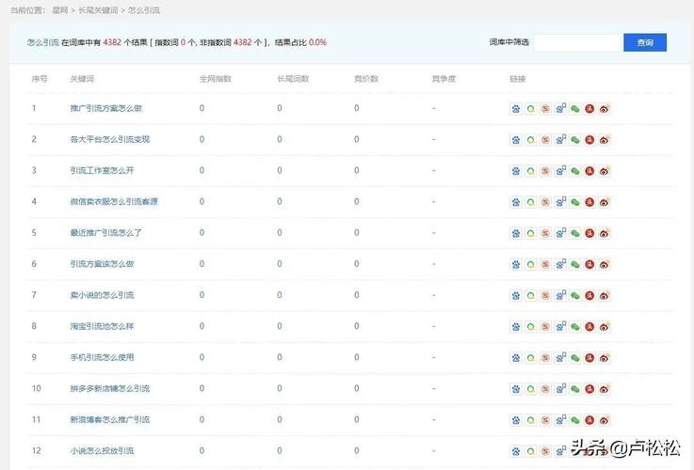Open keyword link 引流方案该怎么做
This screenshot has width=694, height=470.
click(102, 264)
